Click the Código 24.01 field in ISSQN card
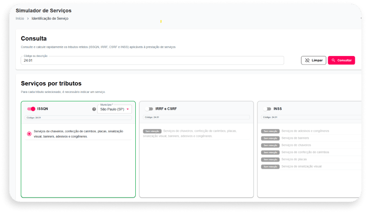The width and height of the screenshot is (367, 213). point(78,118)
